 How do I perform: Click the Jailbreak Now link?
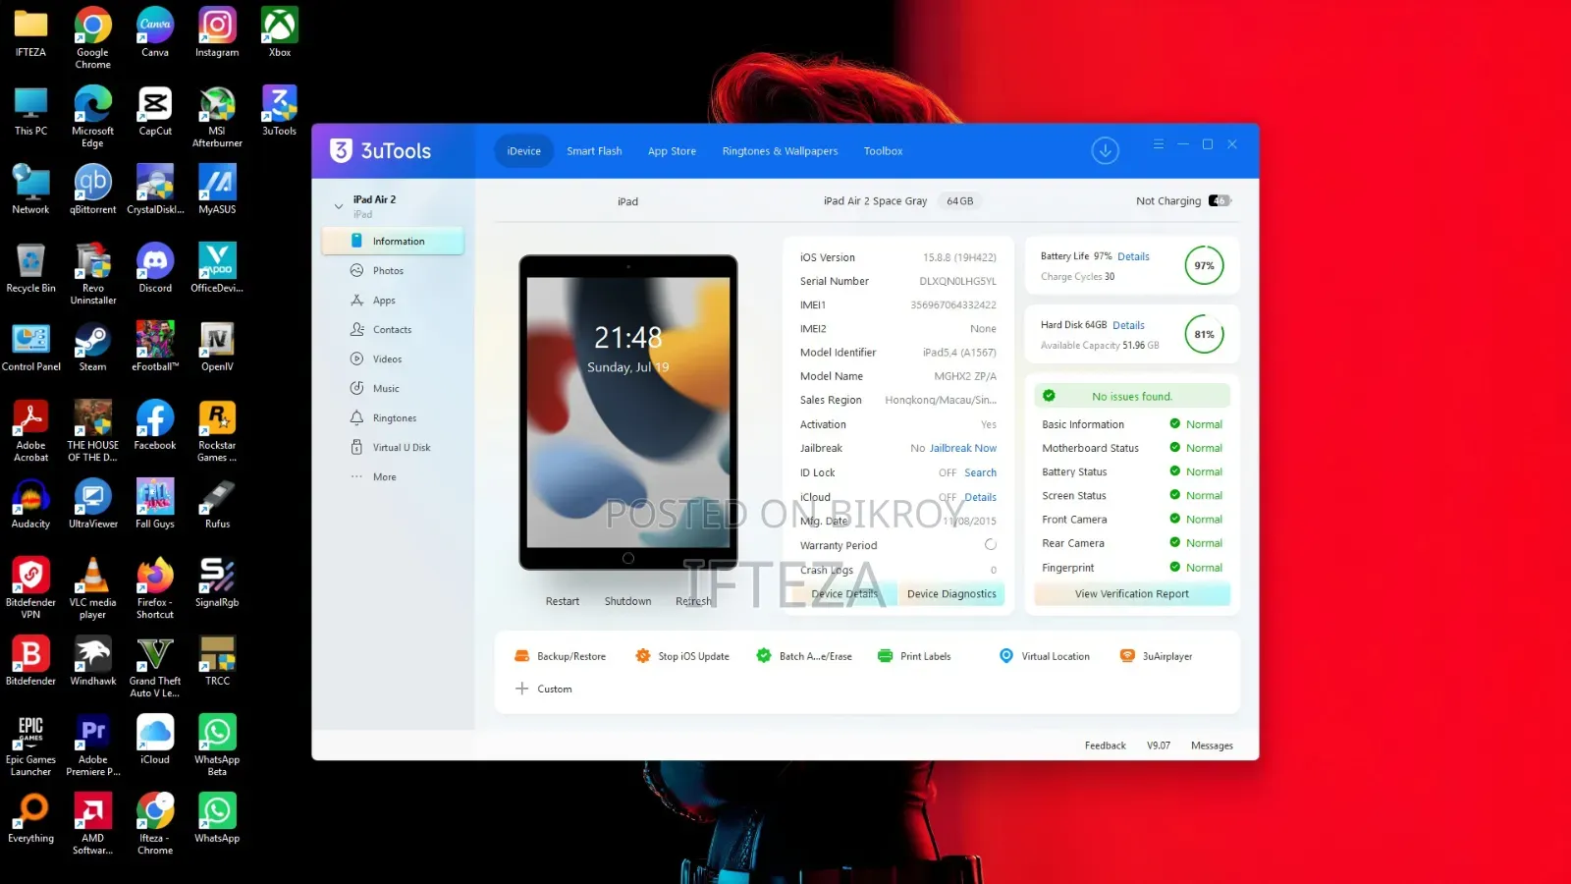pyautogui.click(x=962, y=449)
